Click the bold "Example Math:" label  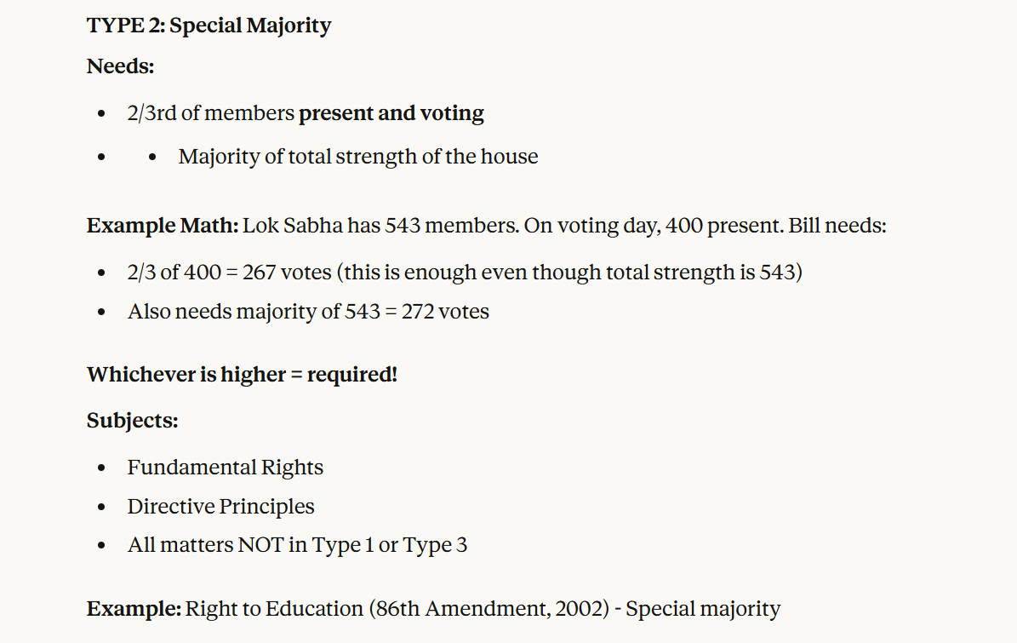coord(163,227)
